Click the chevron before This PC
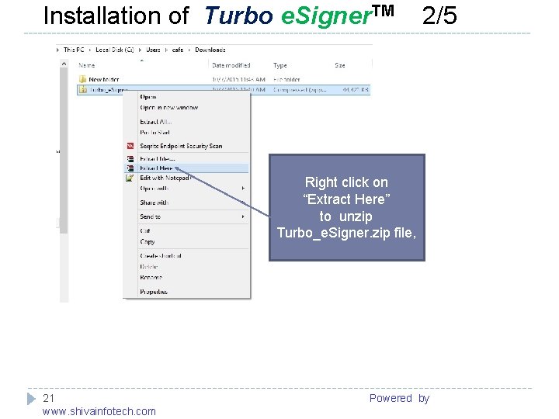 click(x=57, y=50)
